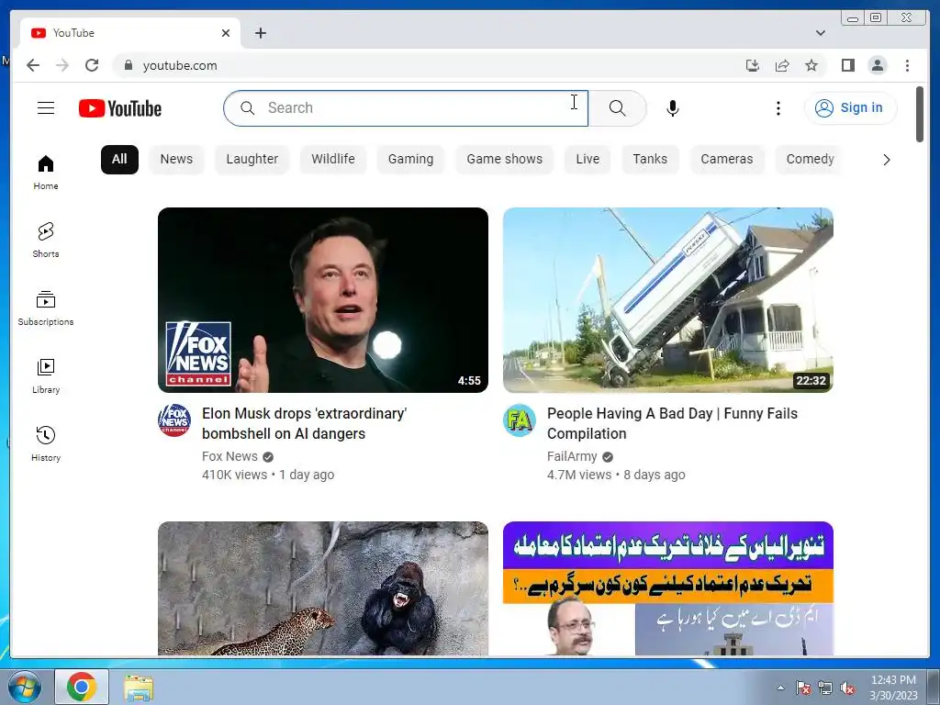Open the FailArmy channel name link
This screenshot has width=940, height=705.
click(572, 457)
